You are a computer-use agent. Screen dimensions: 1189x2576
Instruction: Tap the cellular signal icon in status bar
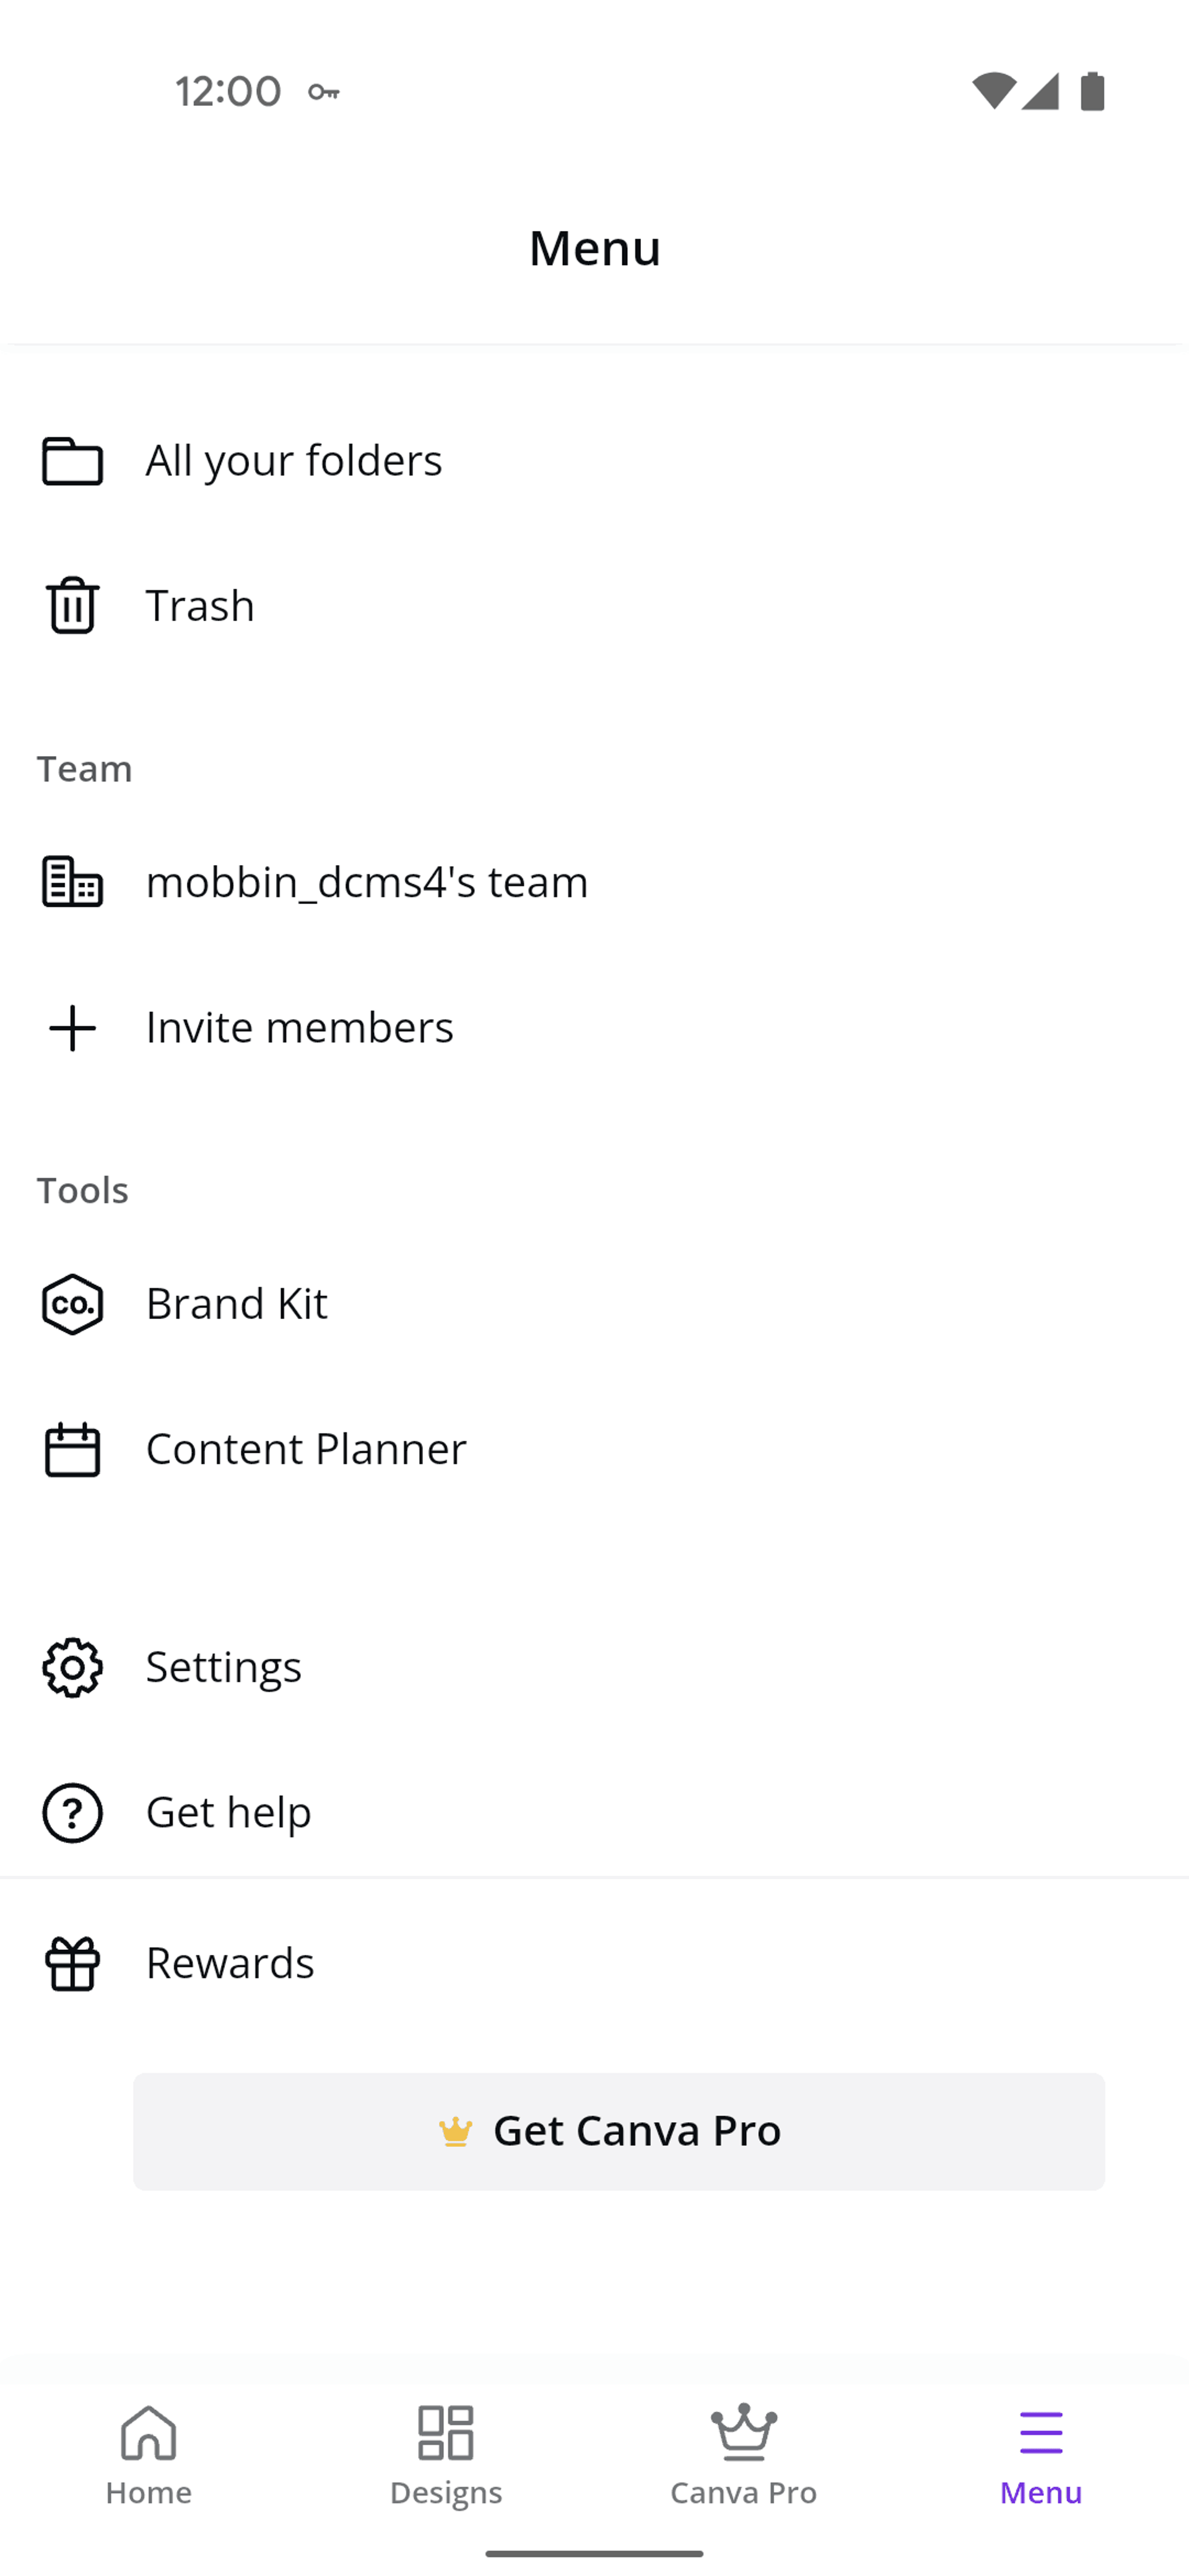click(x=1040, y=91)
